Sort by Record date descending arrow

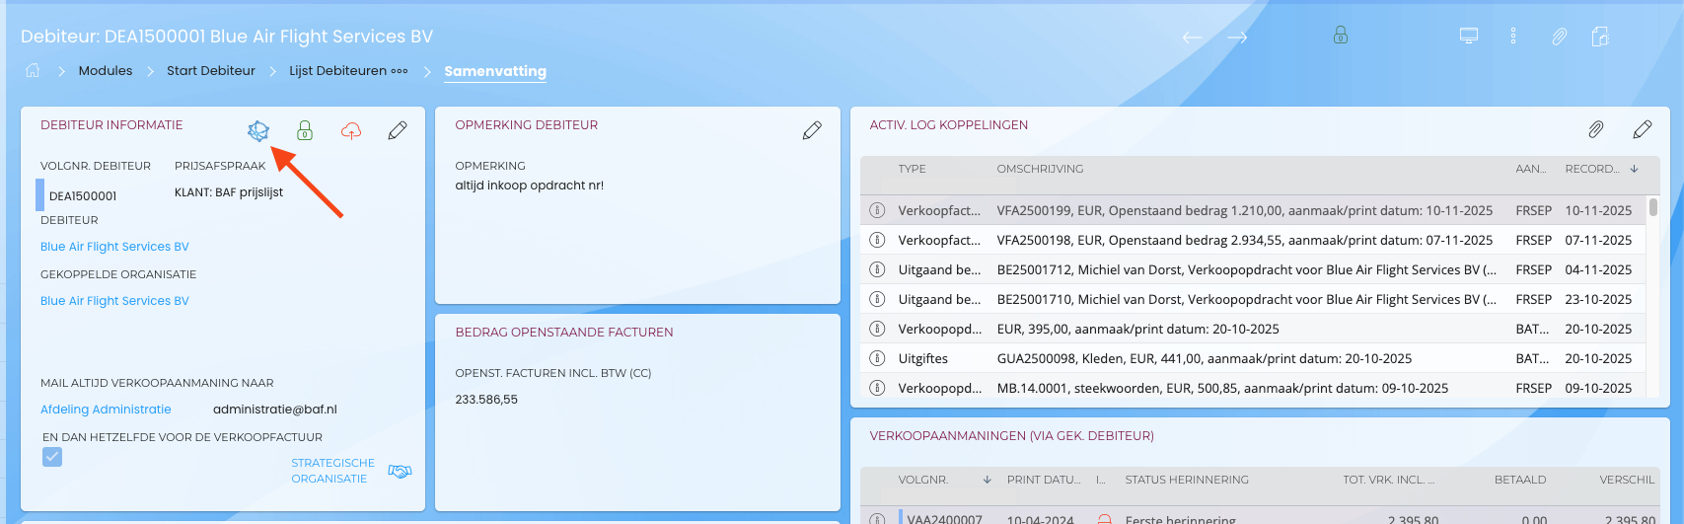1635,169
